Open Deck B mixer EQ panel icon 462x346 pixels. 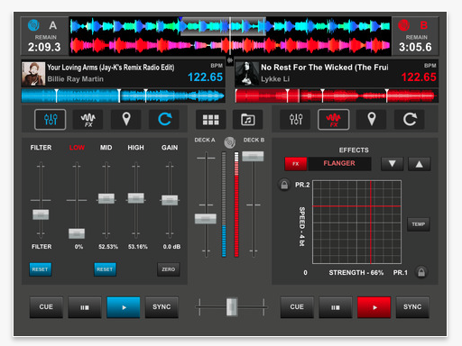pos(296,120)
